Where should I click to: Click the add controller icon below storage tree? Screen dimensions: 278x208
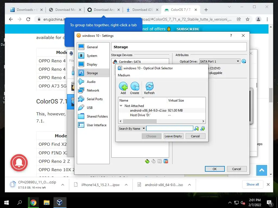(147, 161)
